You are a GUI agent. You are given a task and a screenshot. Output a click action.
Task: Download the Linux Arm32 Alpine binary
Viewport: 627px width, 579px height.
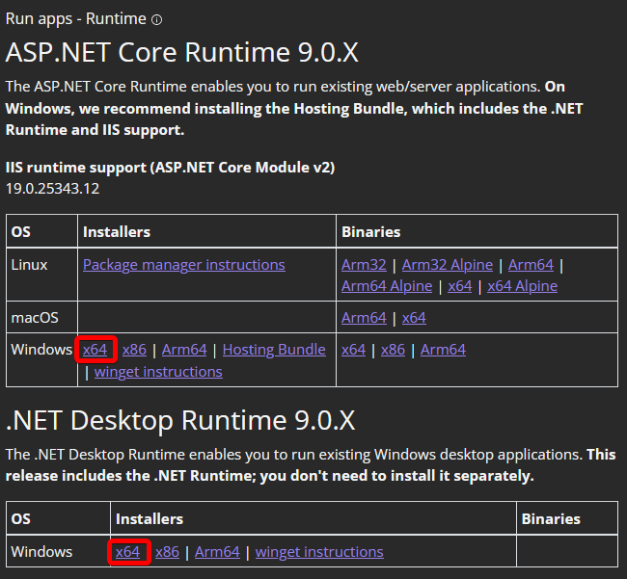coord(448,265)
